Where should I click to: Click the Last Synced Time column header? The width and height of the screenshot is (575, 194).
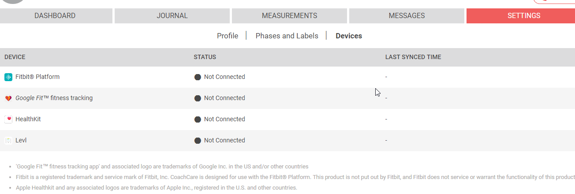tap(413, 57)
